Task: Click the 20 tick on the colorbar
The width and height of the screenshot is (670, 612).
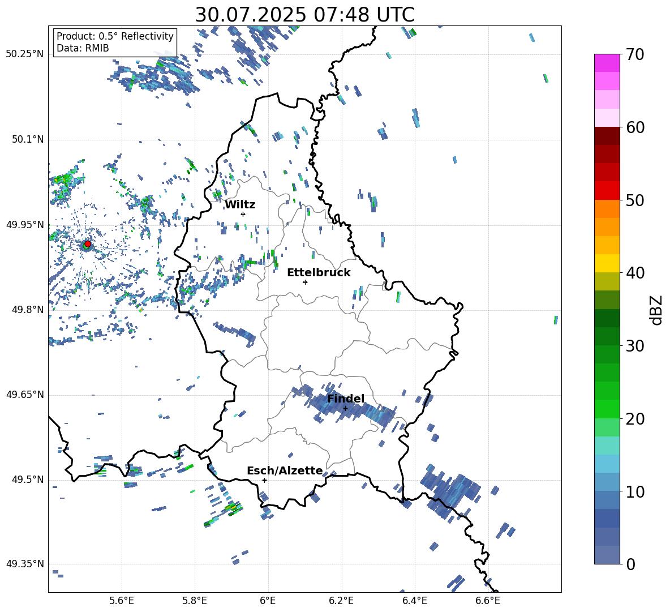Action: click(634, 418)
